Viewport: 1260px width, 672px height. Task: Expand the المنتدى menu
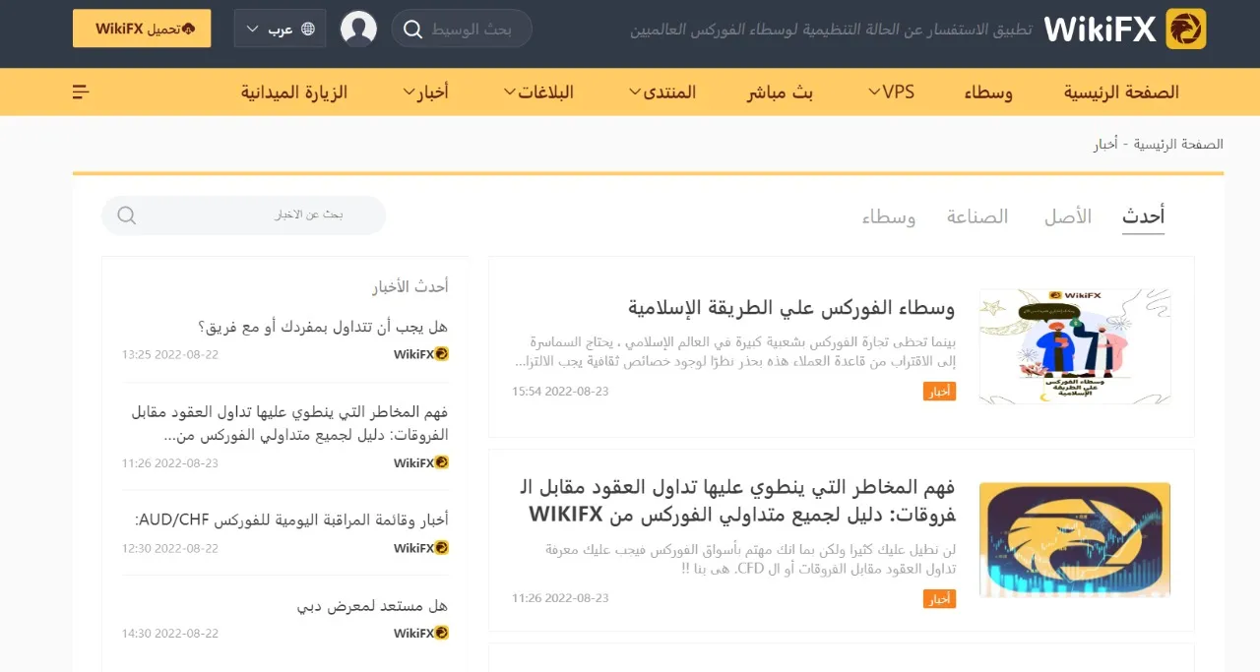662,92
